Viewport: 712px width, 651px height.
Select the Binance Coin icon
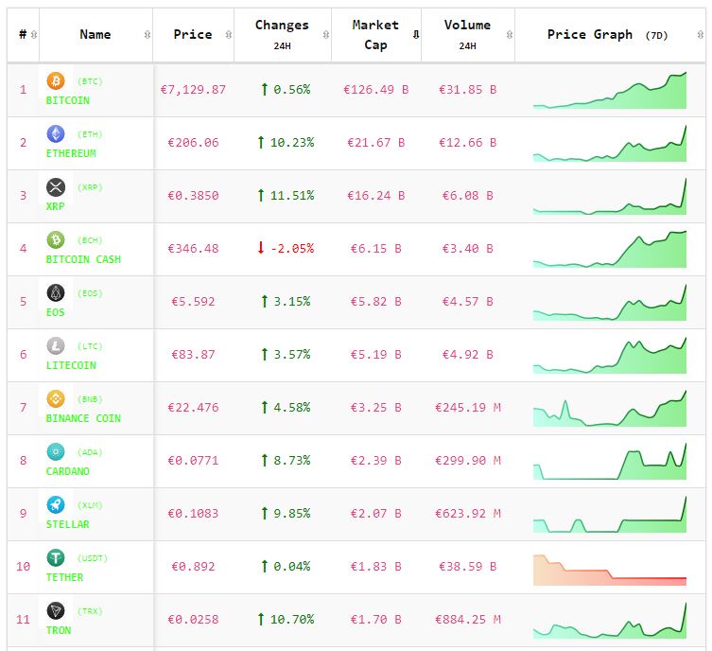point(56,399)
